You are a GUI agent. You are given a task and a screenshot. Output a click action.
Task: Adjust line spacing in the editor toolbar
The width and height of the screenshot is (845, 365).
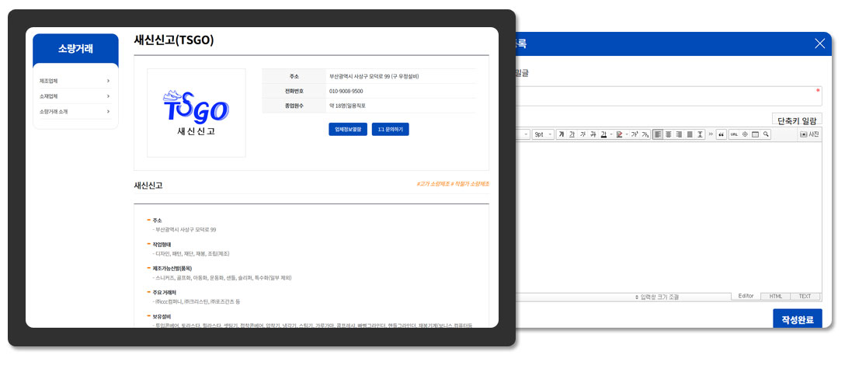pyautogui.click(x=700, y=134)
